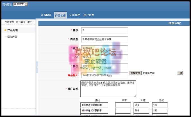Click the 排序 input field

[105, 30]
